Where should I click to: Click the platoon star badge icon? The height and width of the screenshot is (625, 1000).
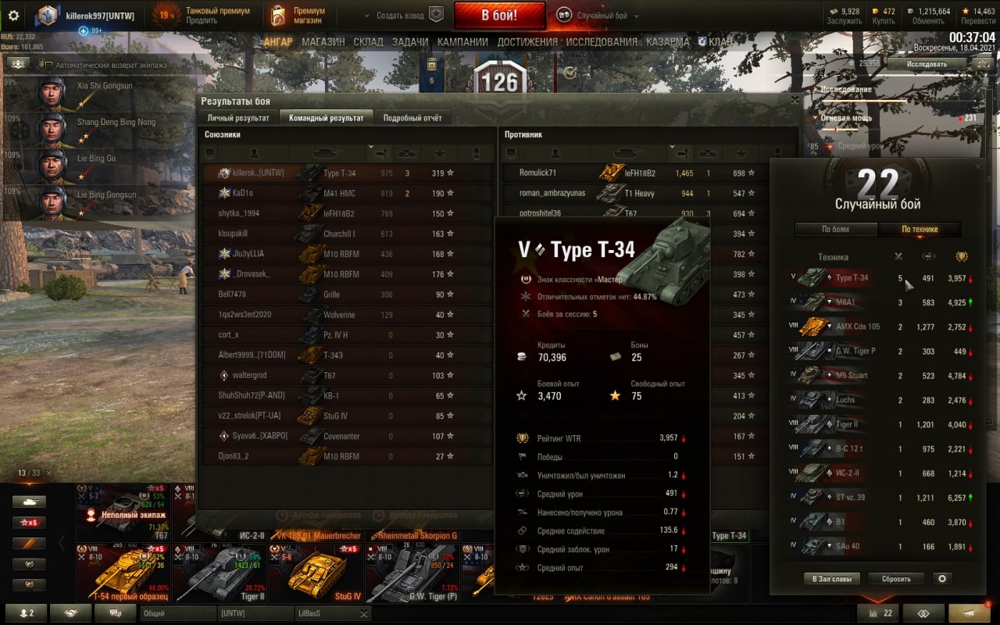[436, 15]
